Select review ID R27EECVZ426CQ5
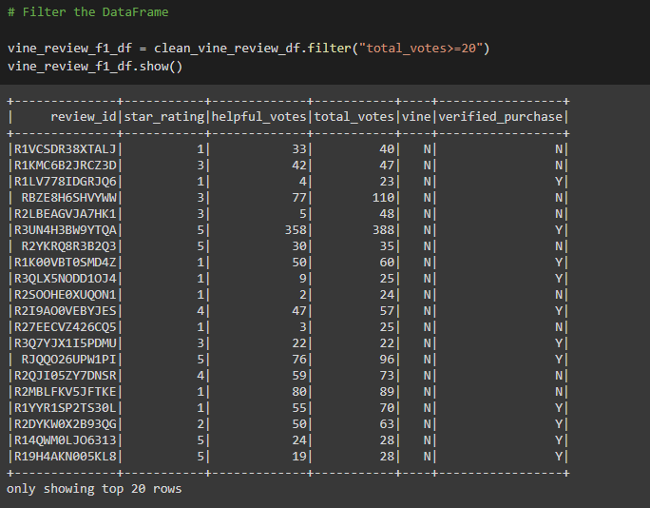Image resolution: width=650 pixels, height=508 pixels. click(65, 327)
